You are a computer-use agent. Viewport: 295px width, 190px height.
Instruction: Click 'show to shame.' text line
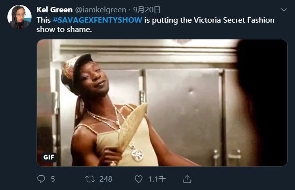(x=64, y=30)
